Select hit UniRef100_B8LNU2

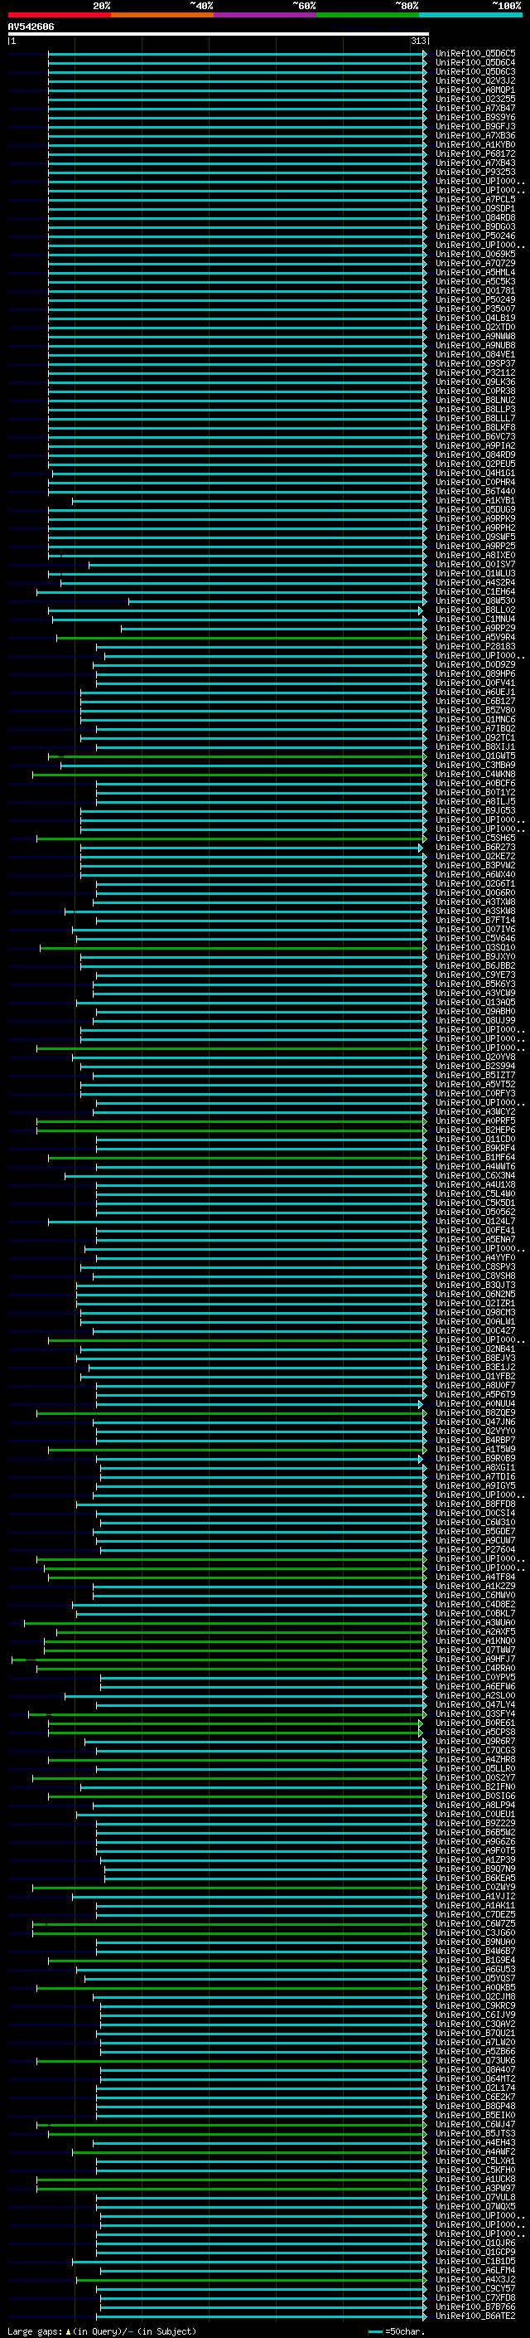[x=475, y=401]
